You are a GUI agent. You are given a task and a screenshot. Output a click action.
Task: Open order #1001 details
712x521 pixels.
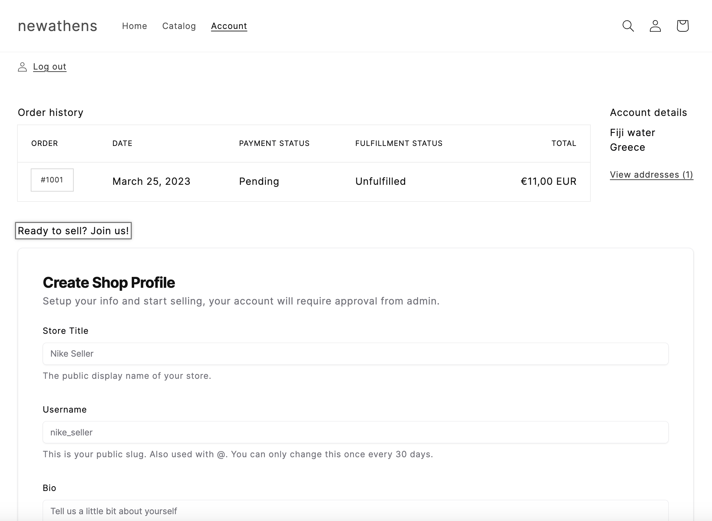pyautogui.click(x=52, y=180)
